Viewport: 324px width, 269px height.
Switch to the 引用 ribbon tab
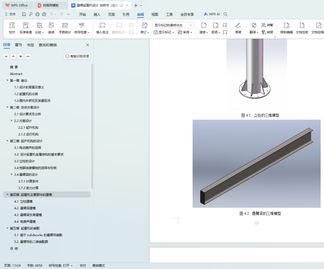coord(126,14)
